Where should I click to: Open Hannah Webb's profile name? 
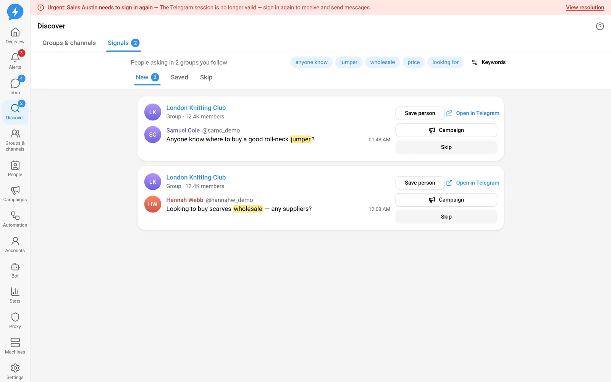tap(185, 200)
